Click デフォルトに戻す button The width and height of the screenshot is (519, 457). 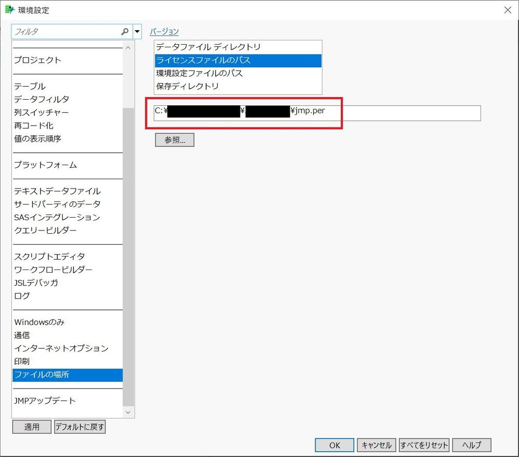coord(80,427)
